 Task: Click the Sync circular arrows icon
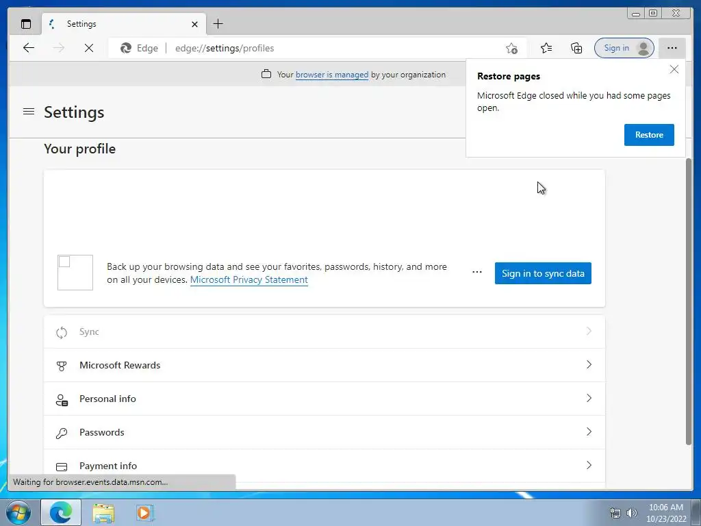click(62, 332)
